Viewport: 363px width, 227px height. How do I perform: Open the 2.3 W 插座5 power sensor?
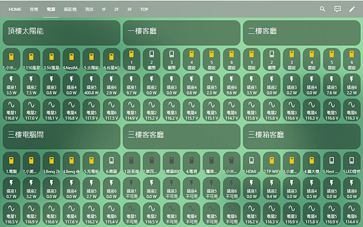(x=212, y=85)
